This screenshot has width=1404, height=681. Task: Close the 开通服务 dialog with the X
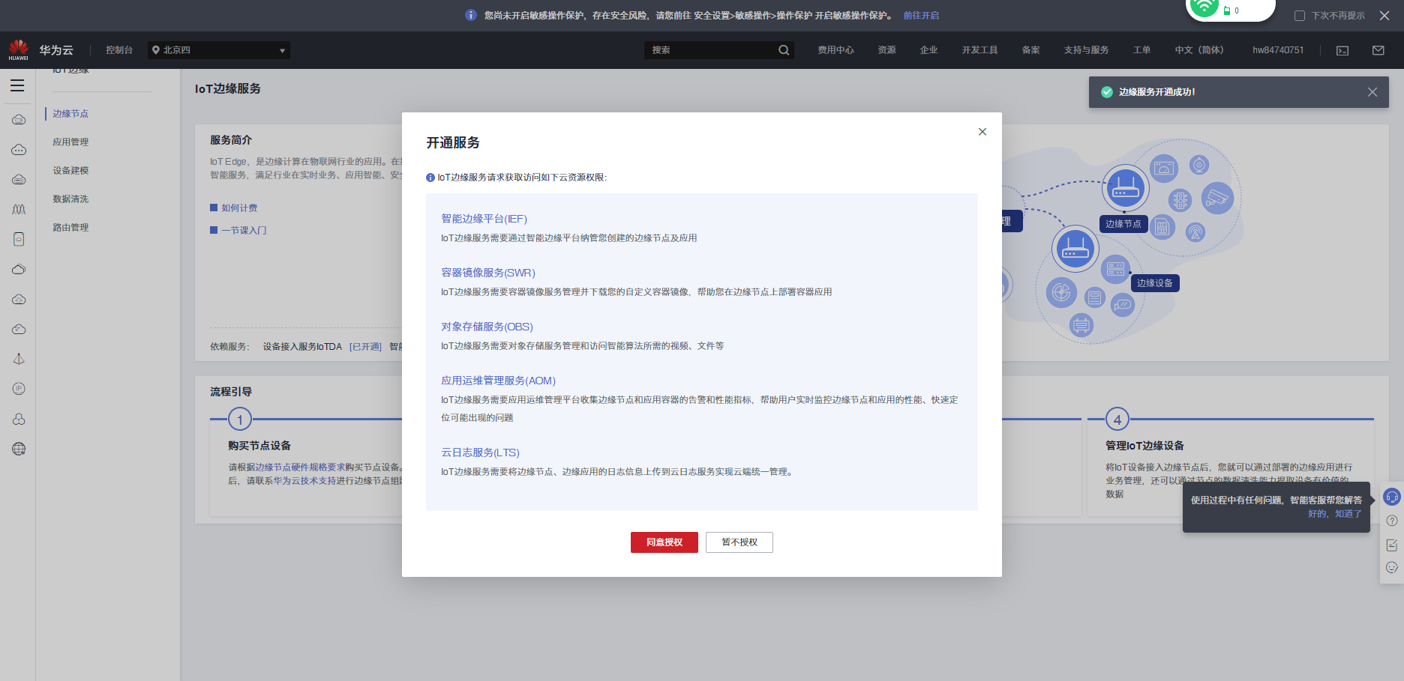982,132
